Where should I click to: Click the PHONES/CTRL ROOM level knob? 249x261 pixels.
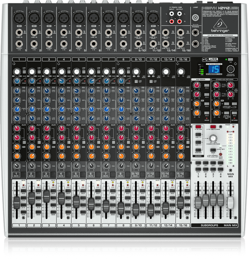[213, 138]
